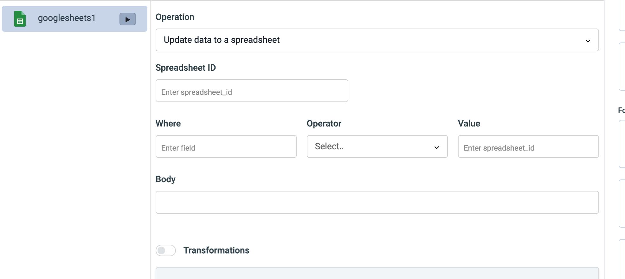The width and height of the screenshot is (625, 279).
Task: Click inside the empty Body textarea
Action: pos(377,202)
